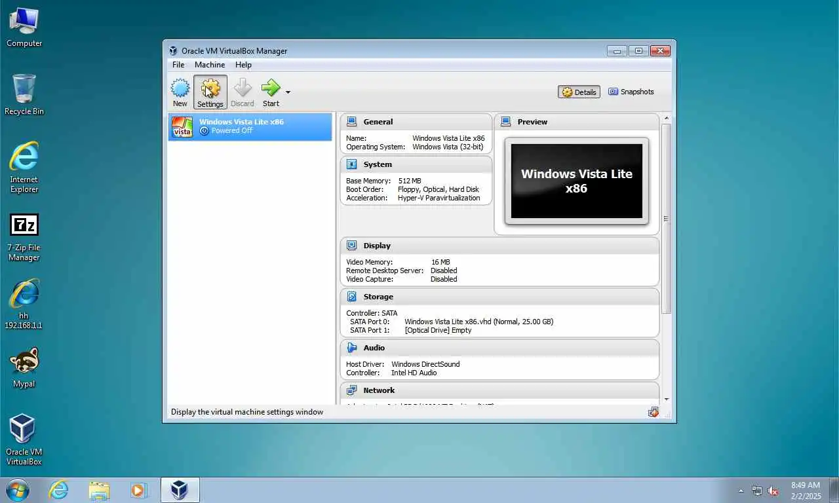The image size is (839, 503).
Task: Open the Internet Explorer desktop icon
Action: [24, 168]
